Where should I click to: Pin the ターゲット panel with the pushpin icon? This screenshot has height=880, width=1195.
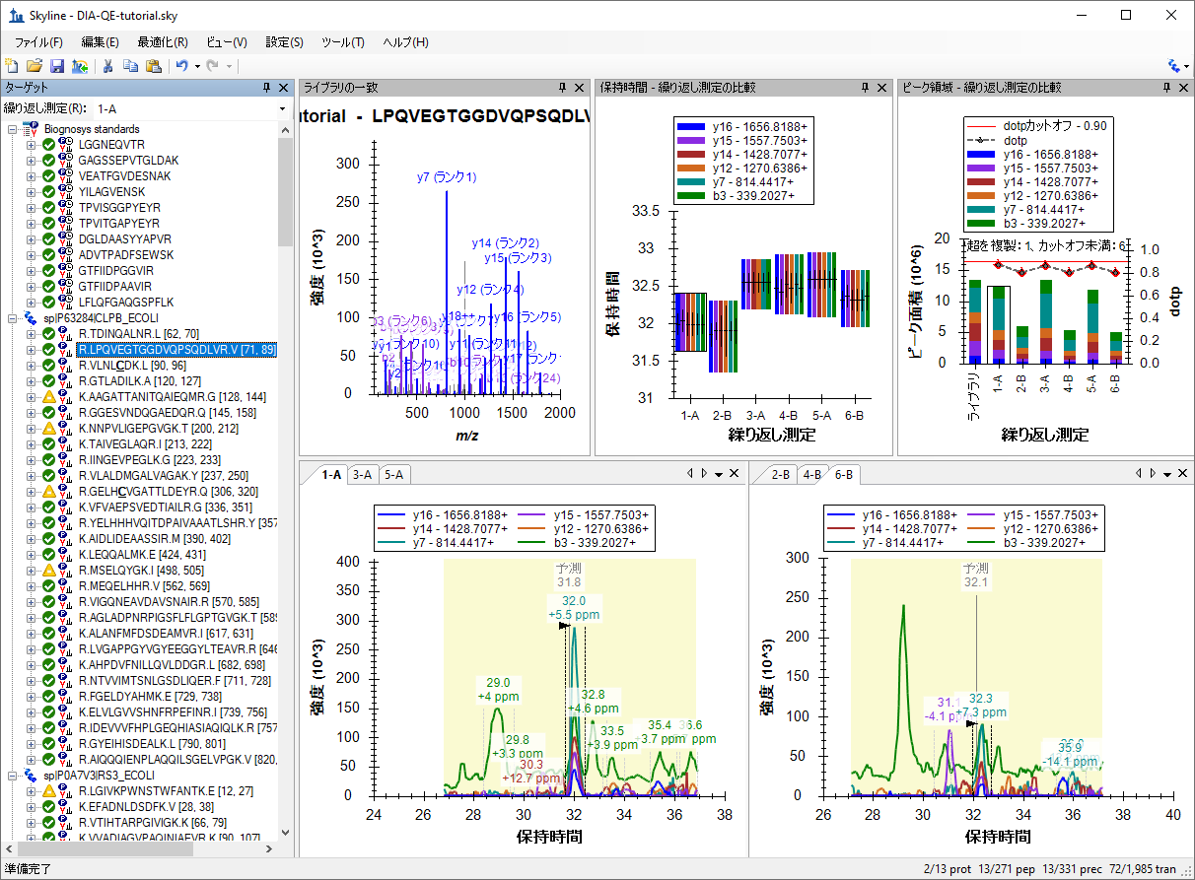[266, 88]
